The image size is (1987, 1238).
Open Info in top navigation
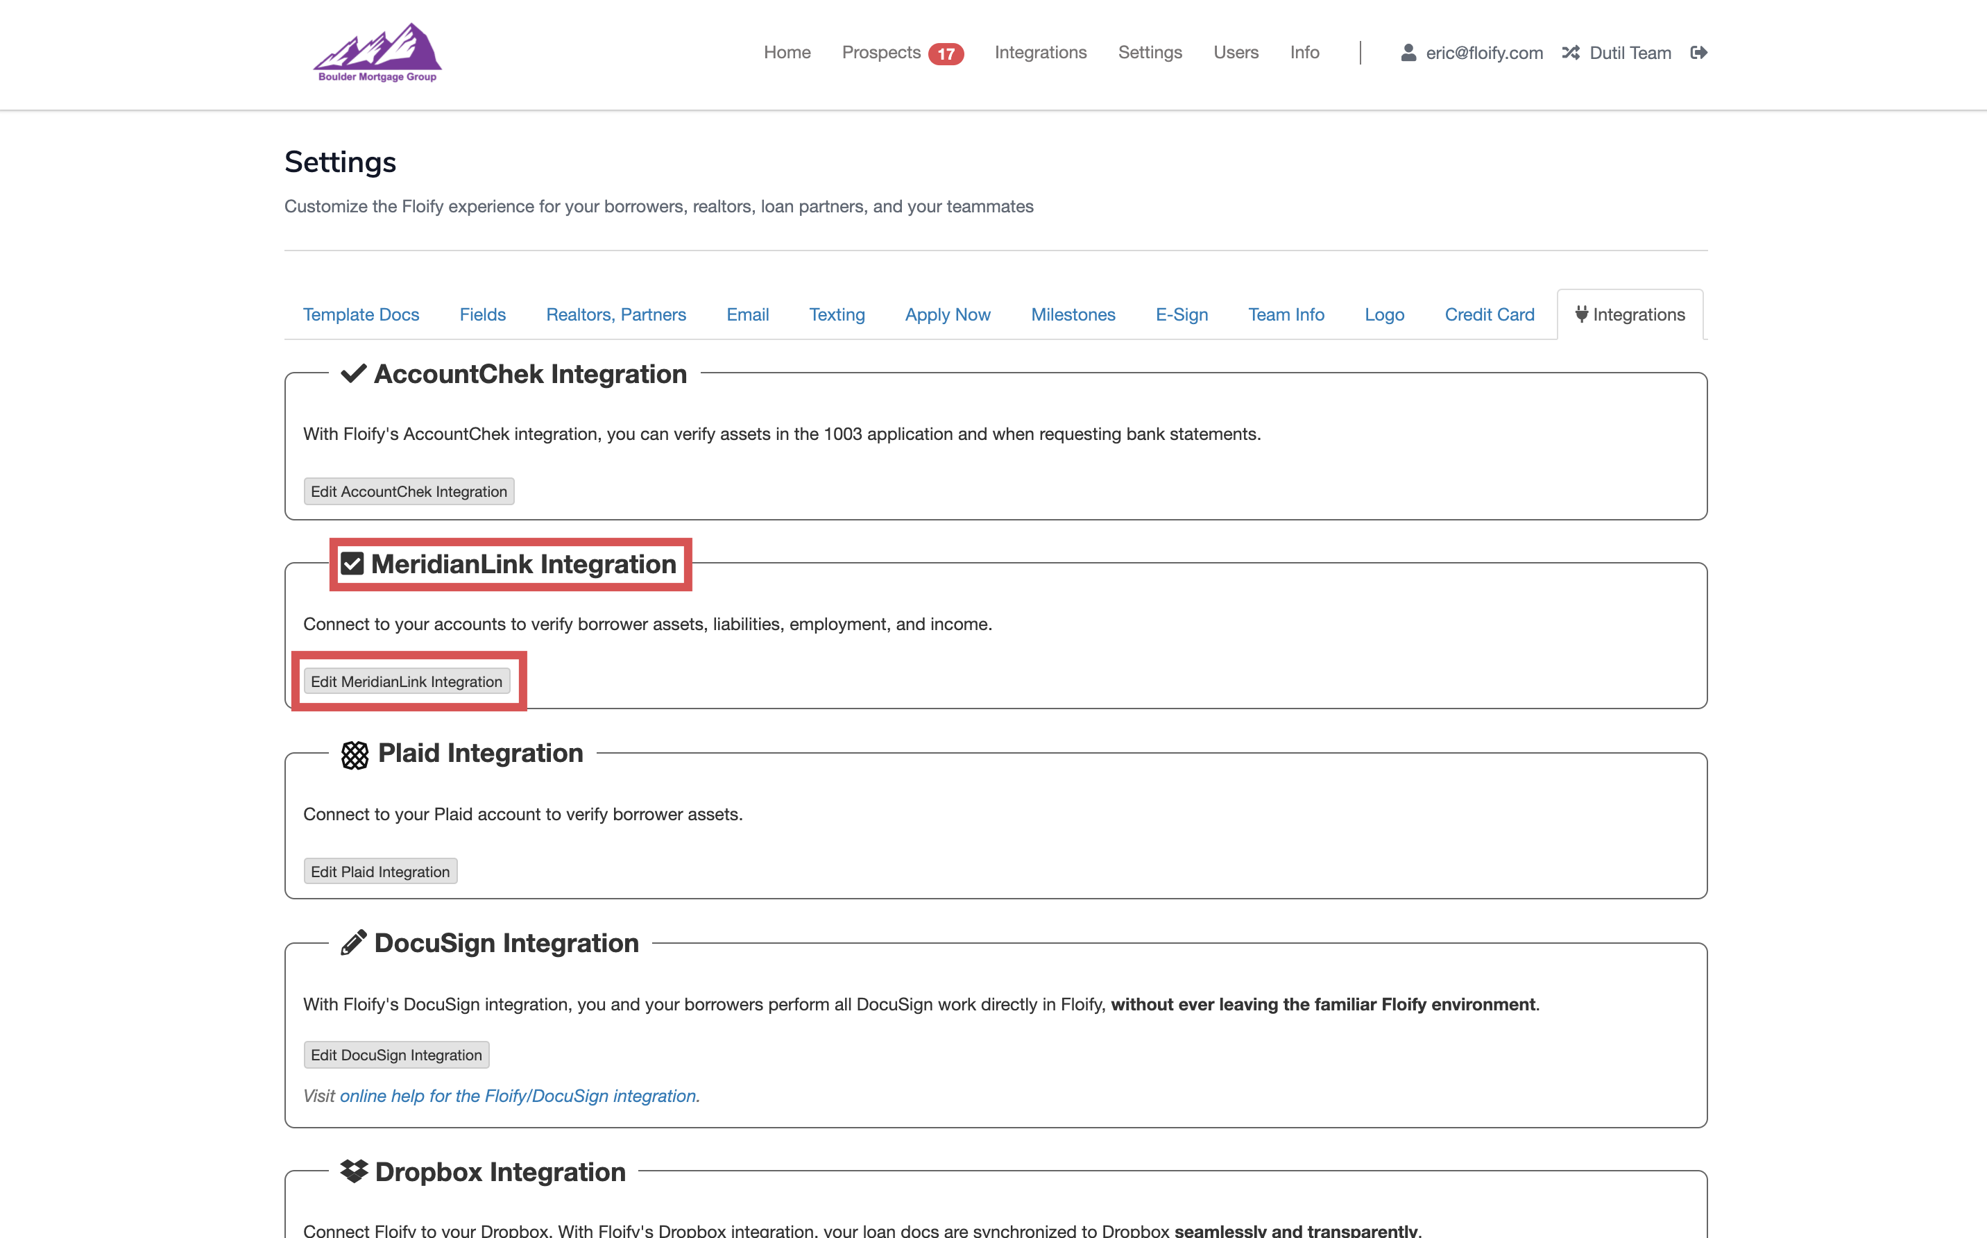tap(1304, 53)
